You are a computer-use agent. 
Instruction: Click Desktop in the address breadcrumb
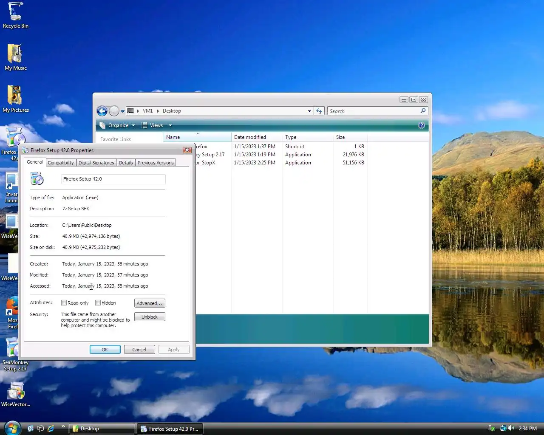pos(172,111)
